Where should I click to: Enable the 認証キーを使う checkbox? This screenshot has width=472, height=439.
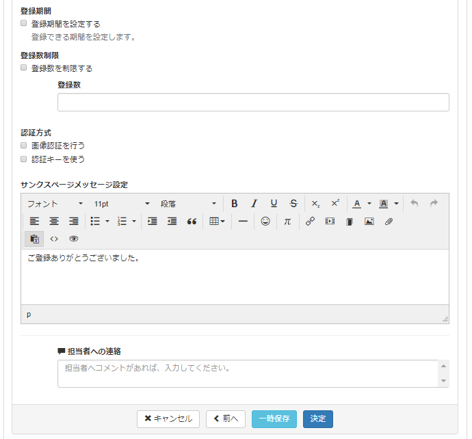click(24, 159)
